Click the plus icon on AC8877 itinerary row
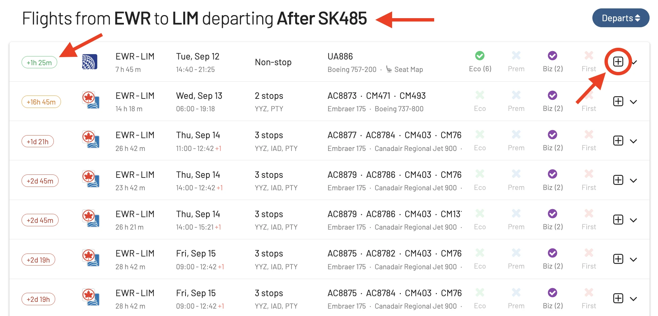The width and height of the screenshot is (658, 316). (x=618, y=141)
